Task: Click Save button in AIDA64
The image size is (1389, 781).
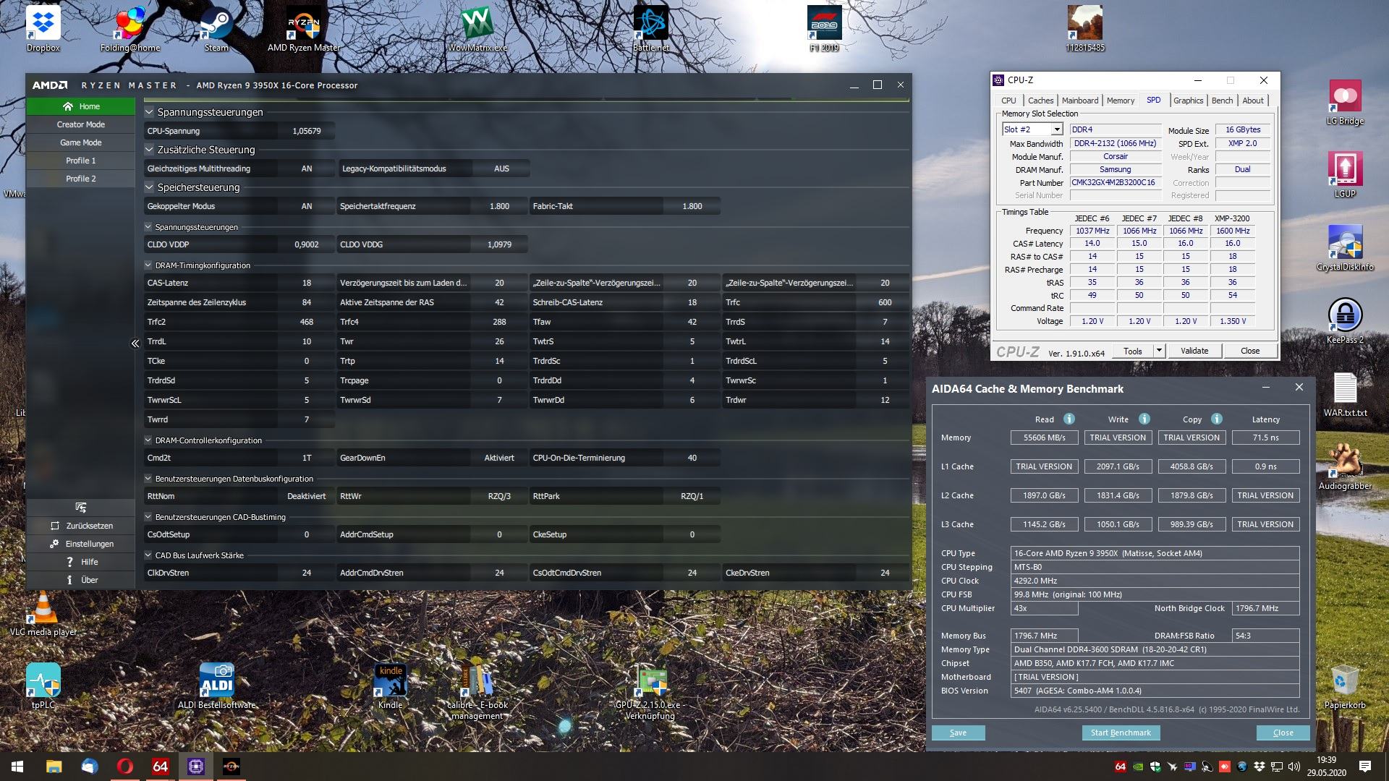Action: tap(958, 733)
